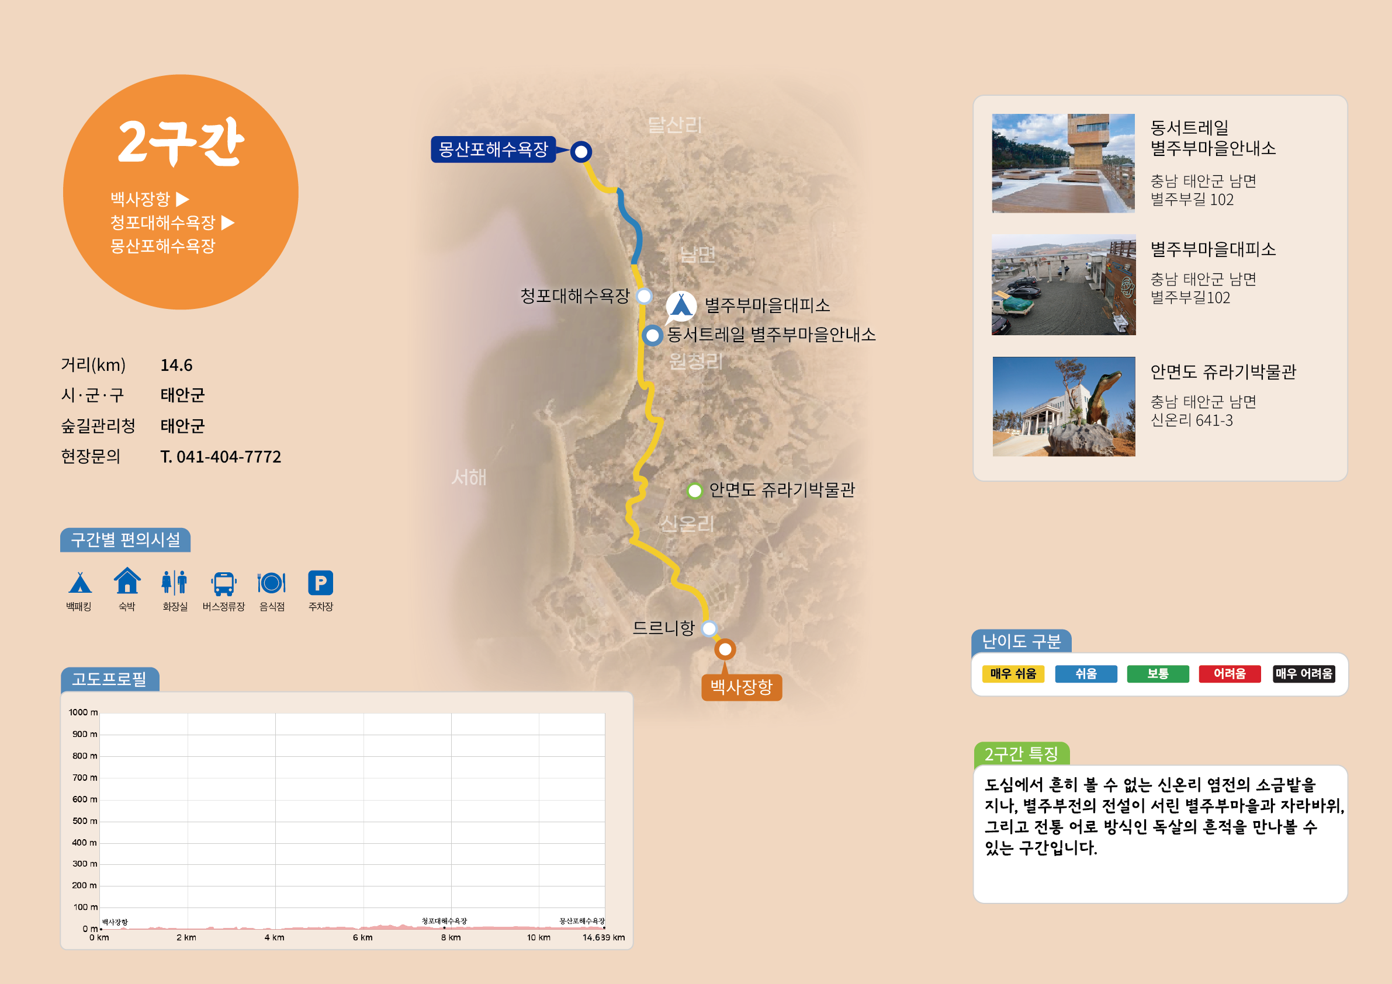Click the 달산리 place label on map
Screen dimensions: 1392x984
point(675,125)
